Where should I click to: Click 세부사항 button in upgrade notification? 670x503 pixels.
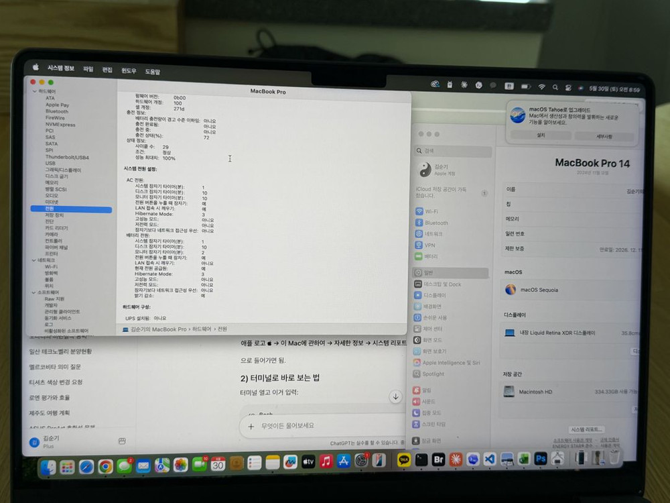pos(604,136)
